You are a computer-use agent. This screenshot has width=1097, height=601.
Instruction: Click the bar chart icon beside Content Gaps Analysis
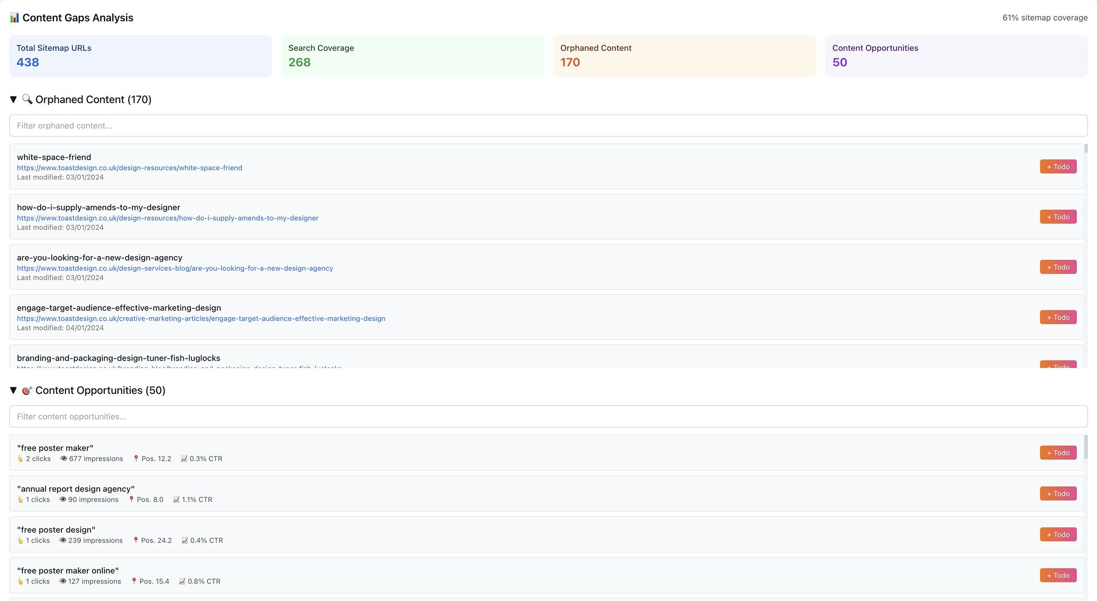click(x=14, y=18)
